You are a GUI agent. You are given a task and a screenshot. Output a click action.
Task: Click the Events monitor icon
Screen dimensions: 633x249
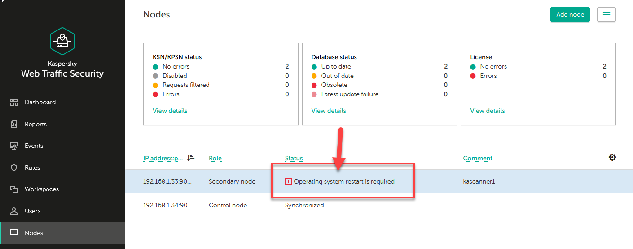[14, 146]
